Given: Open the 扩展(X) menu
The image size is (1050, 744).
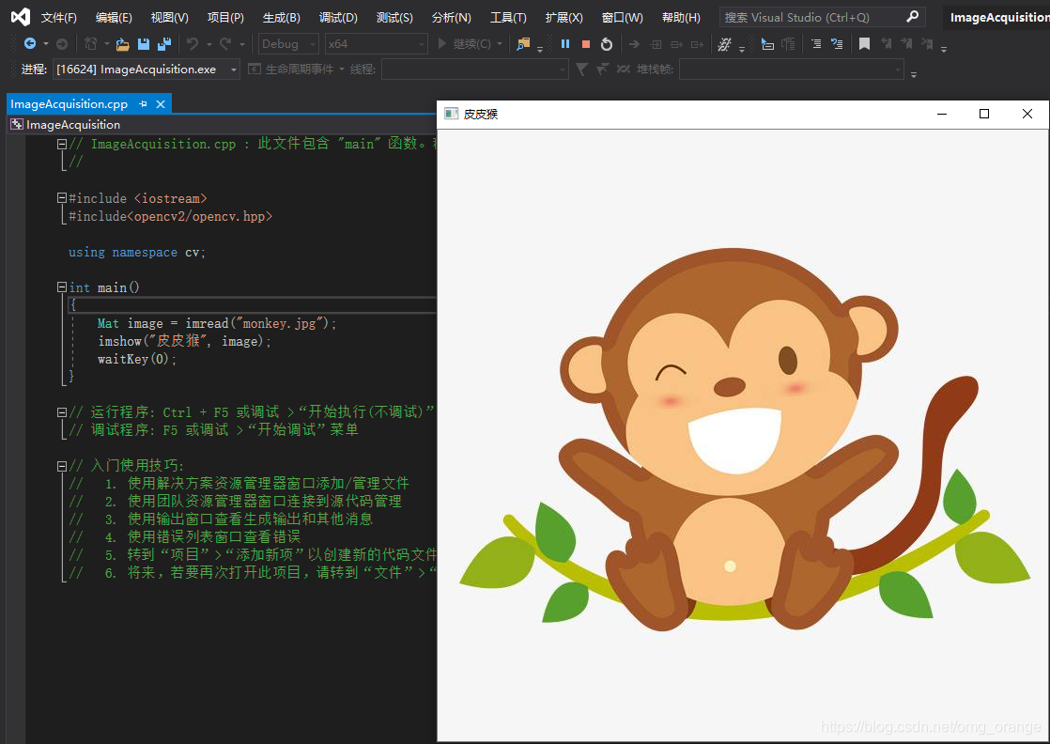Looking at the screenshot, I should click(x=564, y=18).
